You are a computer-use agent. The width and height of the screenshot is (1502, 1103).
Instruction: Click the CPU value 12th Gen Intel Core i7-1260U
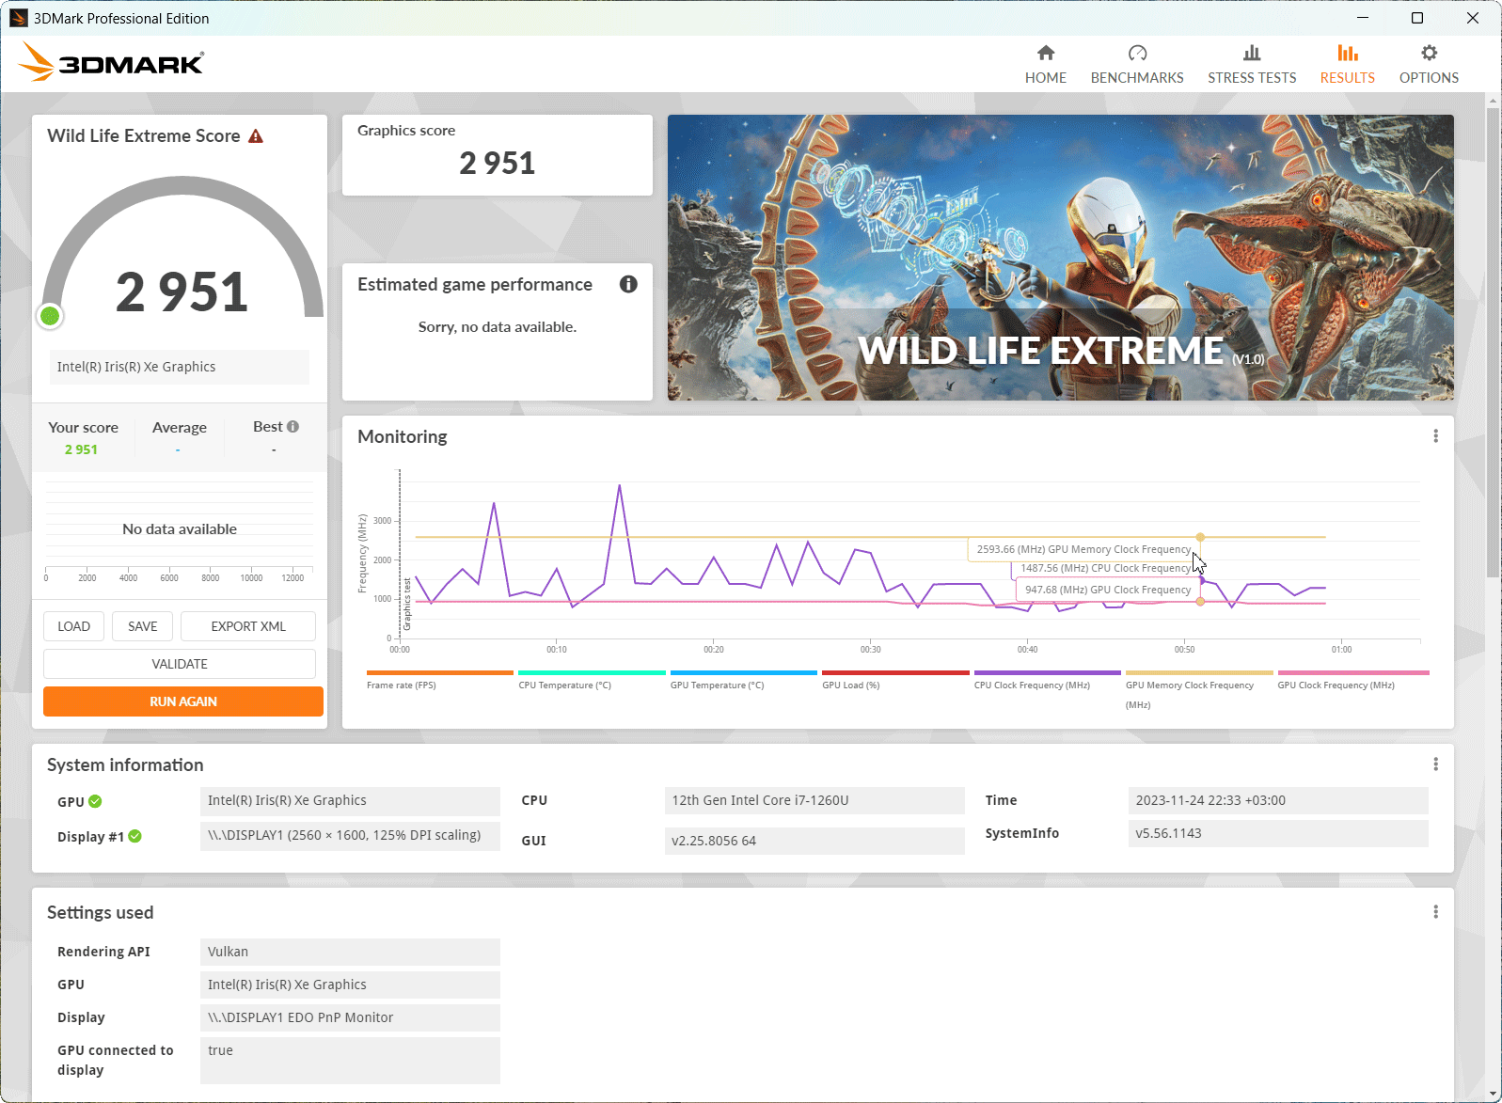click(x=814, y=800)
